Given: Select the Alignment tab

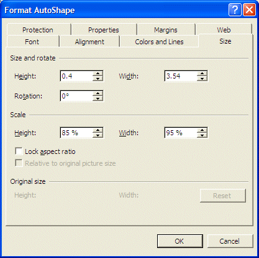Looking at the screenshot, I should click(x=89, y=42).
